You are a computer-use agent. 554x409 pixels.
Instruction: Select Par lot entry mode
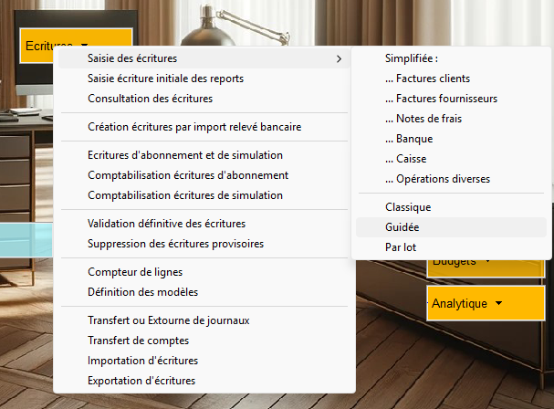[402, 247]
